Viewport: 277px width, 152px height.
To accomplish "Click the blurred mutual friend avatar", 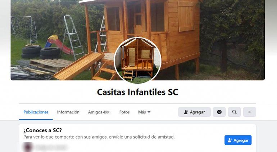I will tap(28, 147).
